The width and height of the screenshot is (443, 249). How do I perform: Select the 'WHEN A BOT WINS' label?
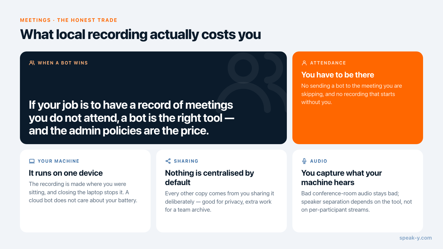pyautogui.click(x=63, y=63)
